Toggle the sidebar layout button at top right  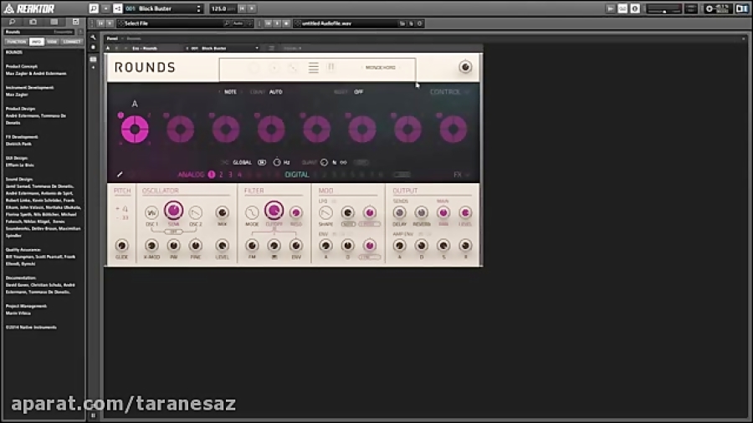[742, 8]
